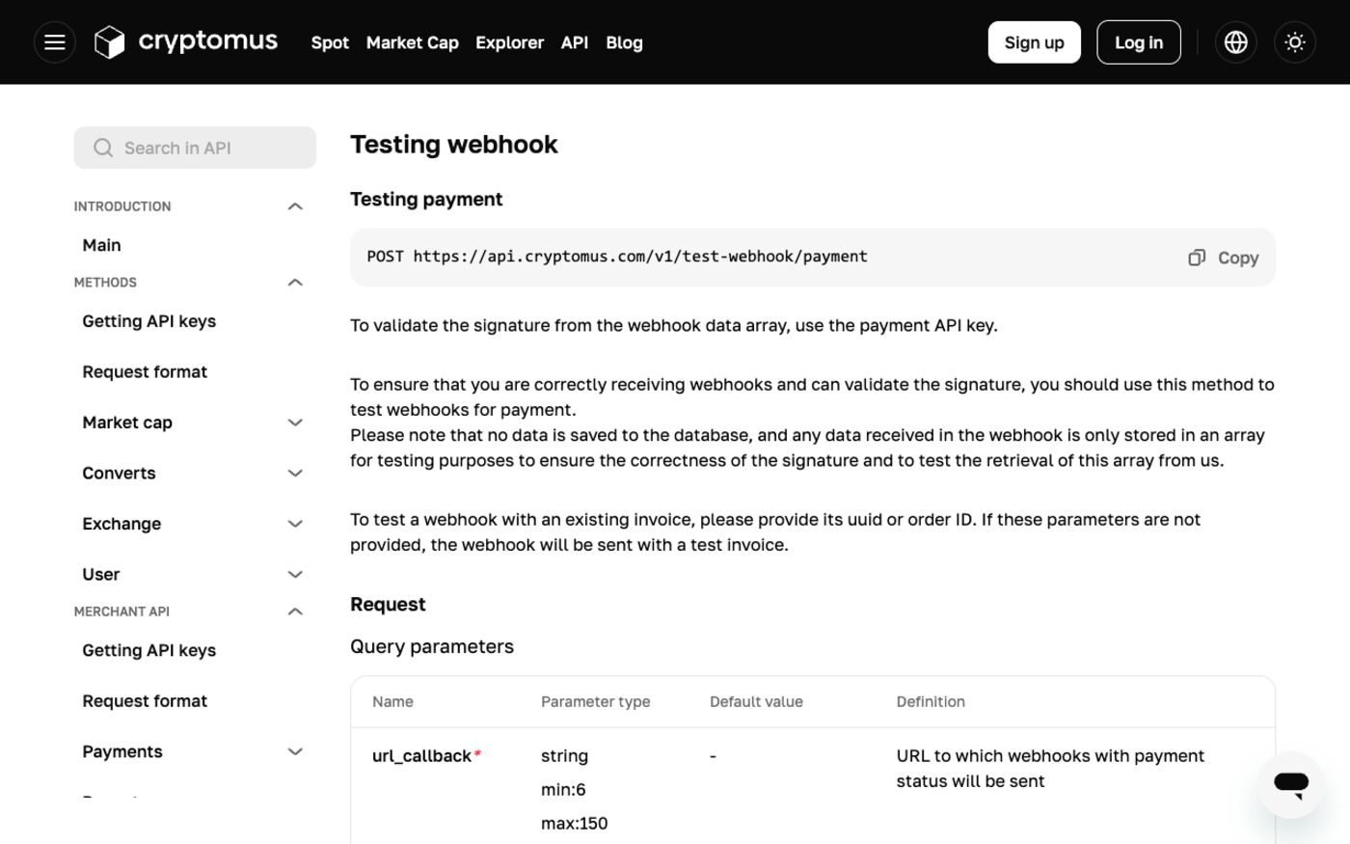Open the Explorer page
Image resolution: width=1350 pixels, height=844 pixels.
coord(510,42)
